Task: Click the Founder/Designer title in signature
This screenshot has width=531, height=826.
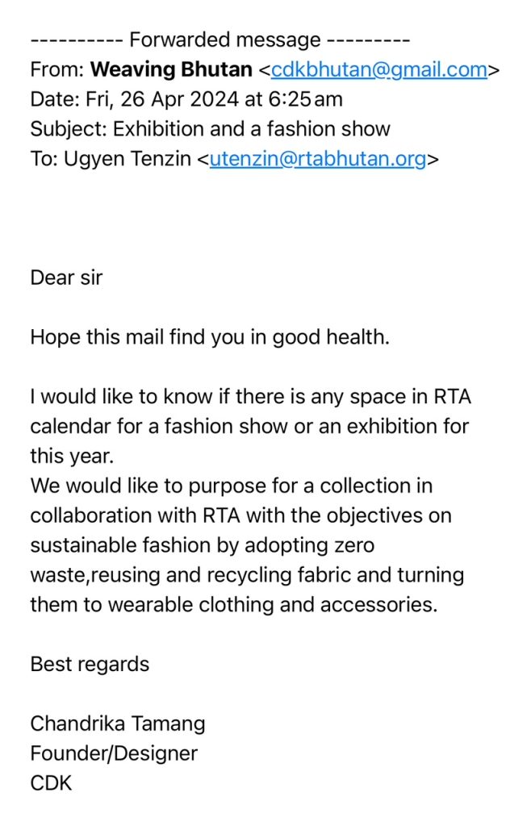Action: pos(114,753)
